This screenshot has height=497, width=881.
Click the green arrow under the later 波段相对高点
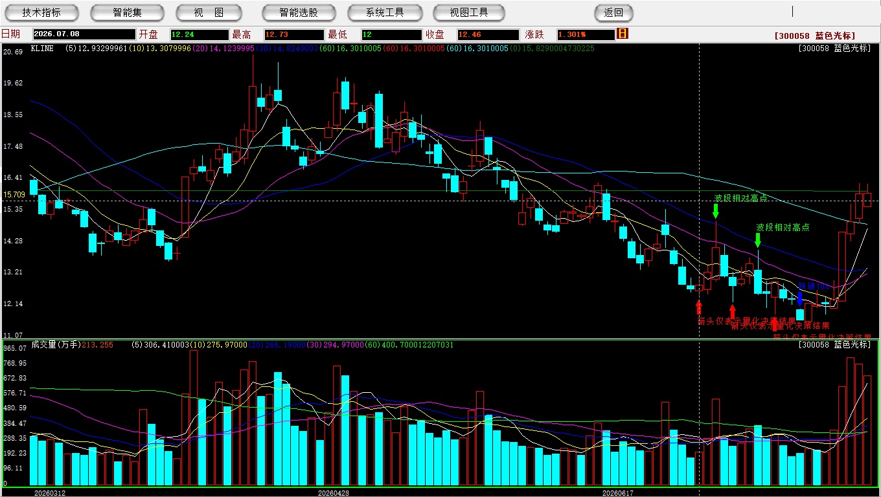click(x=757, y=241)
